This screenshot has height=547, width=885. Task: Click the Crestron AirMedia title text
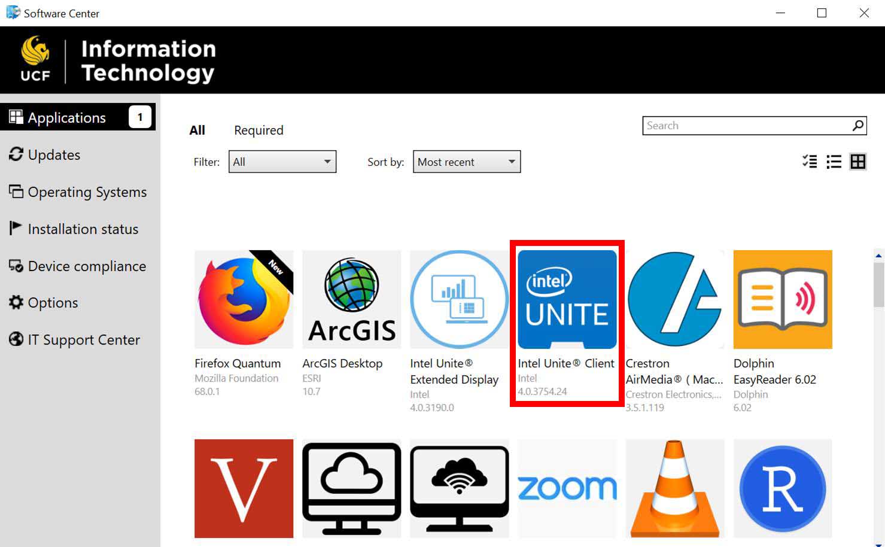pyautogui.click(x=674, y=371)
